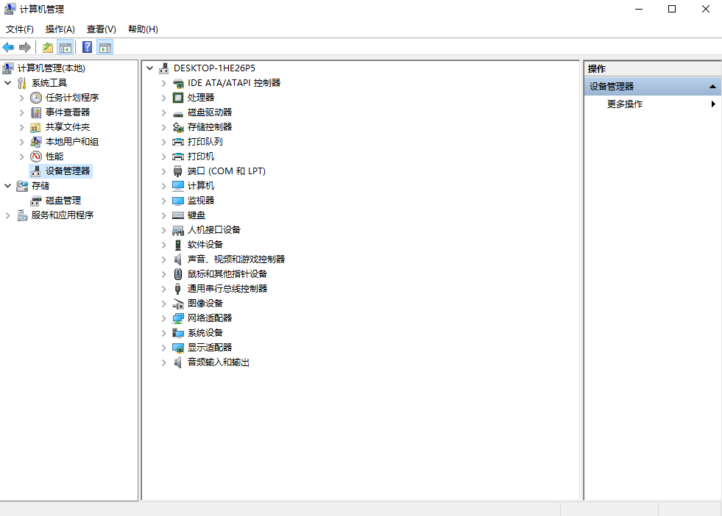
Task: Click the 打印队列 printer icon
Action: pyautogui.click(x=178, y=142)
